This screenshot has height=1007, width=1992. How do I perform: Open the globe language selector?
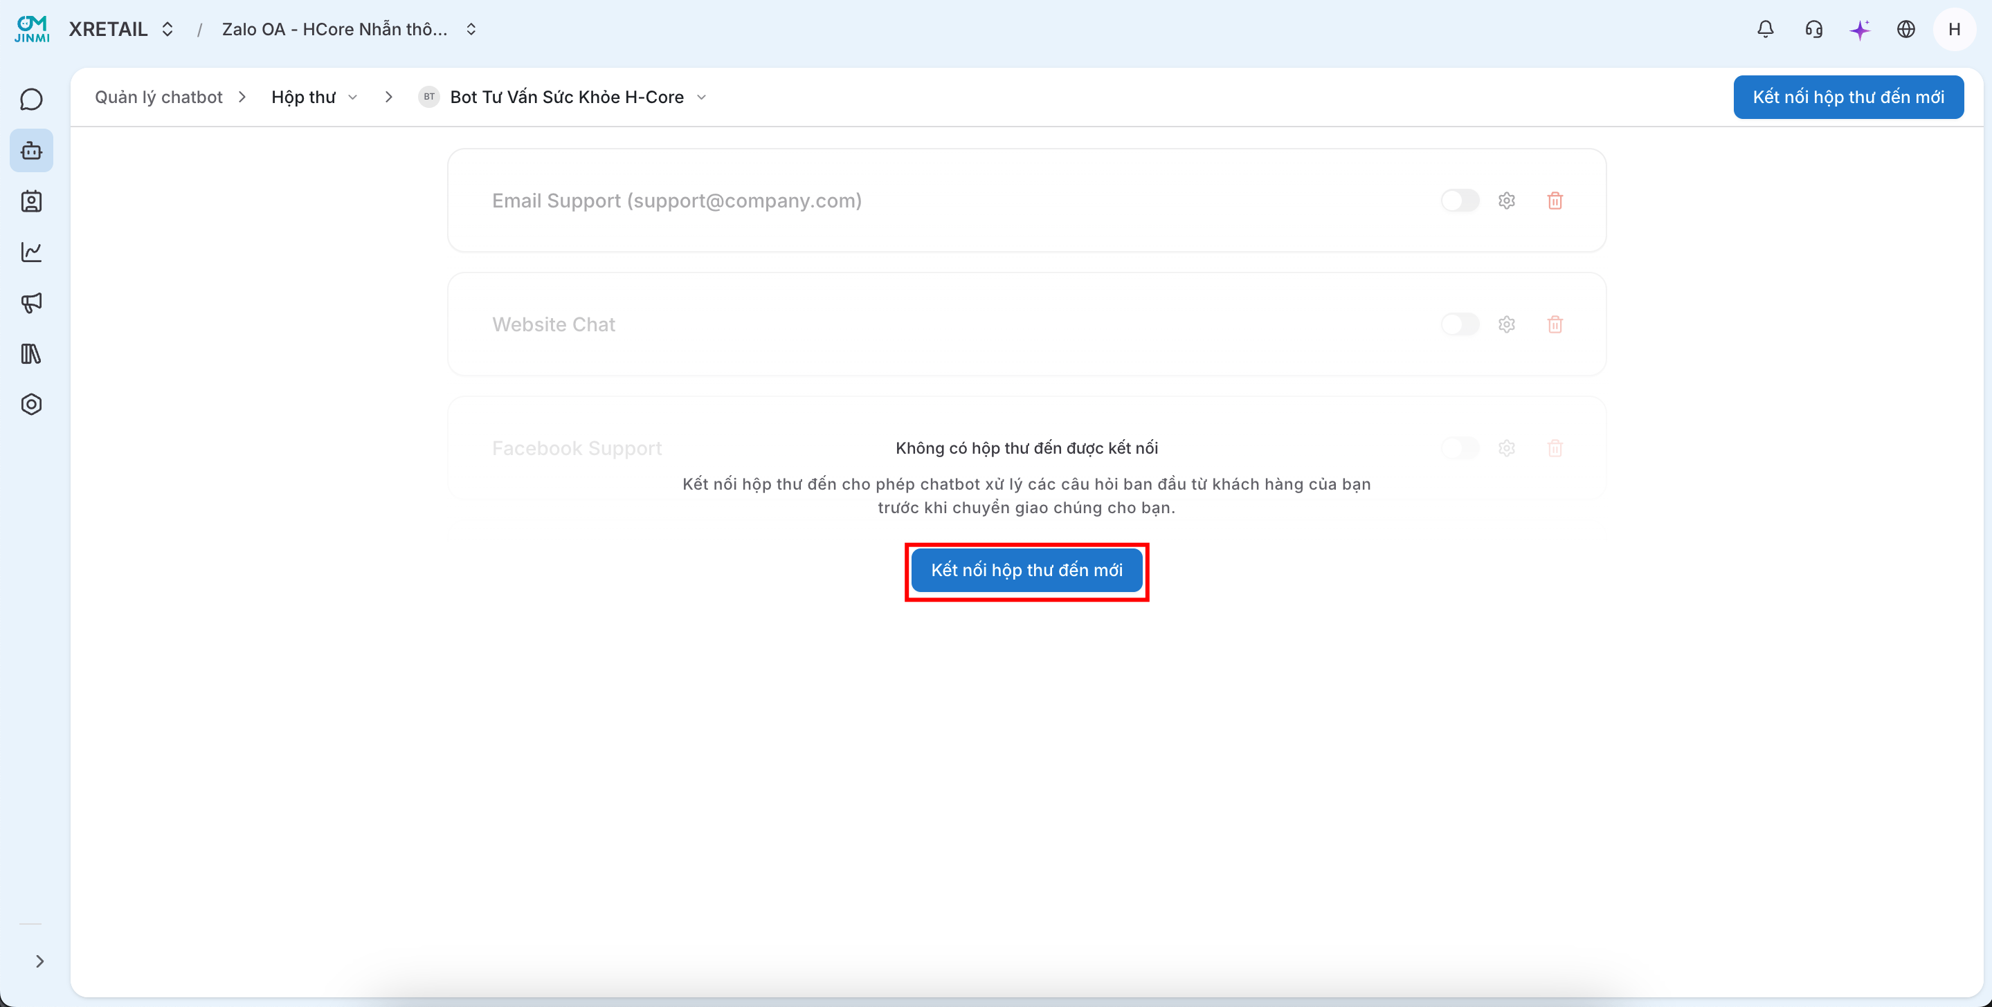1905,29
